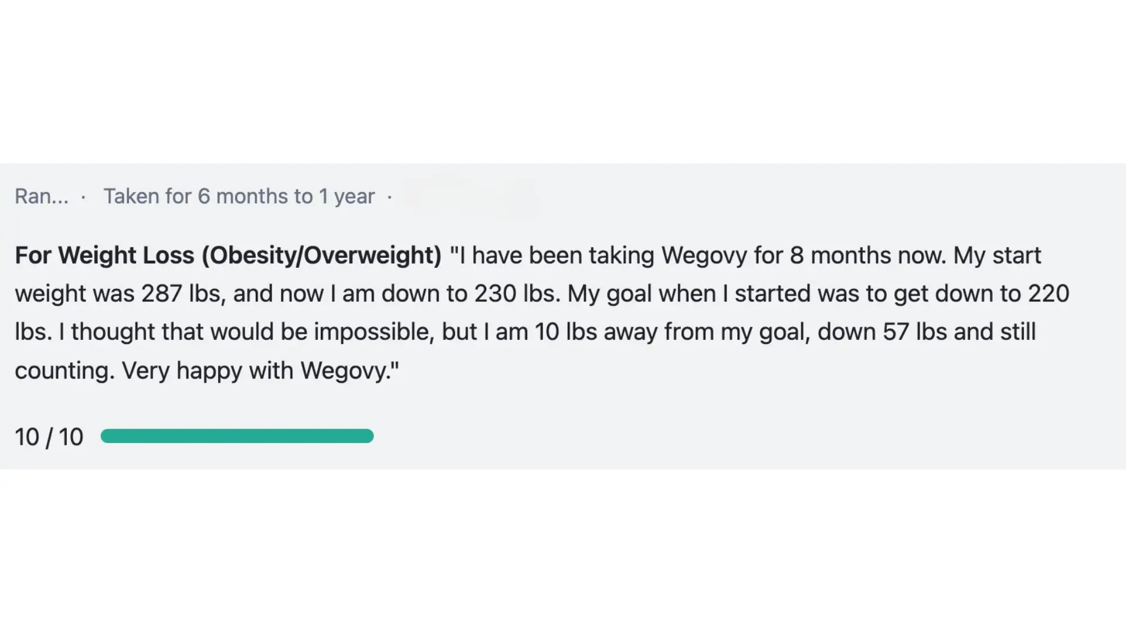Click the "10 / 10" rating score

tap(49, 437)
